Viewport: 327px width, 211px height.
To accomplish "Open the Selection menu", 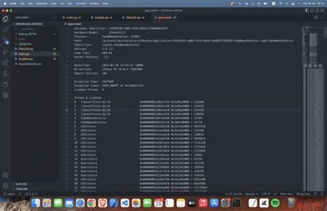I will point(42,4).
